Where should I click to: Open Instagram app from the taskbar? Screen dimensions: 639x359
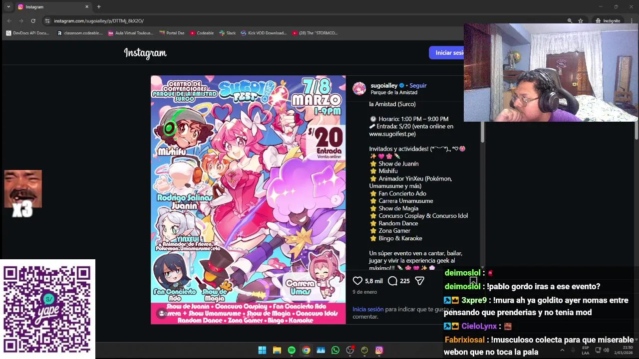pyautogui.click(x=379, y=350)
